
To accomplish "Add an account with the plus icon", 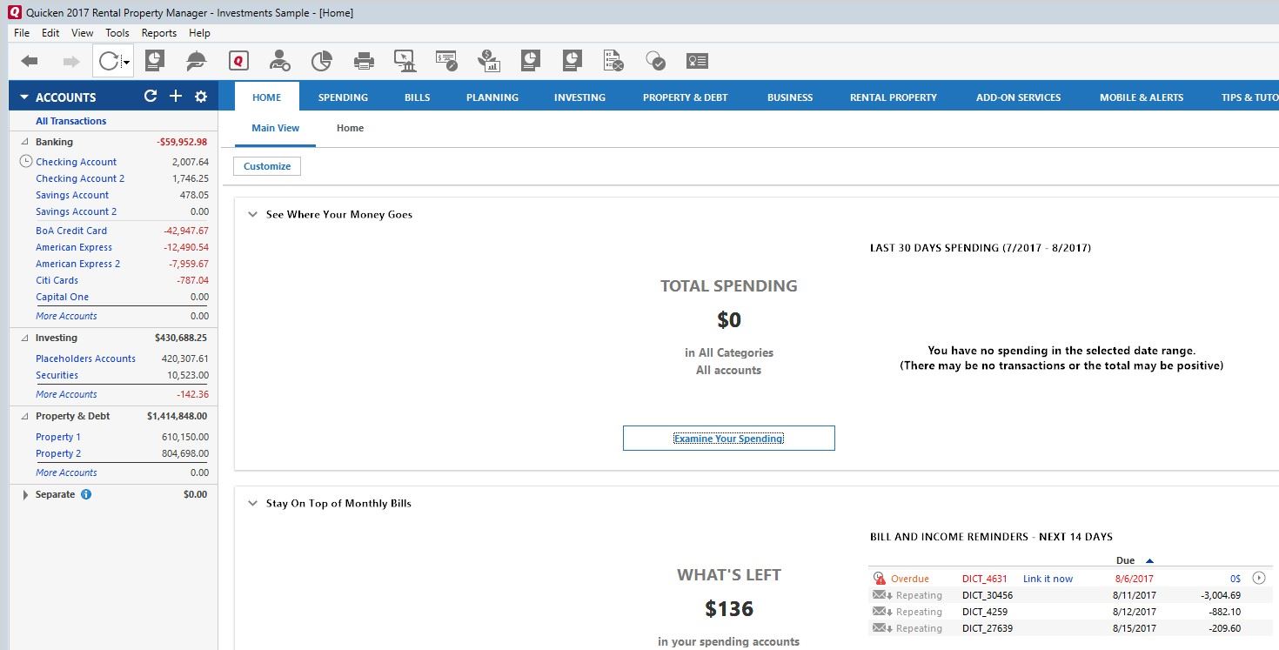I will 175,97.
